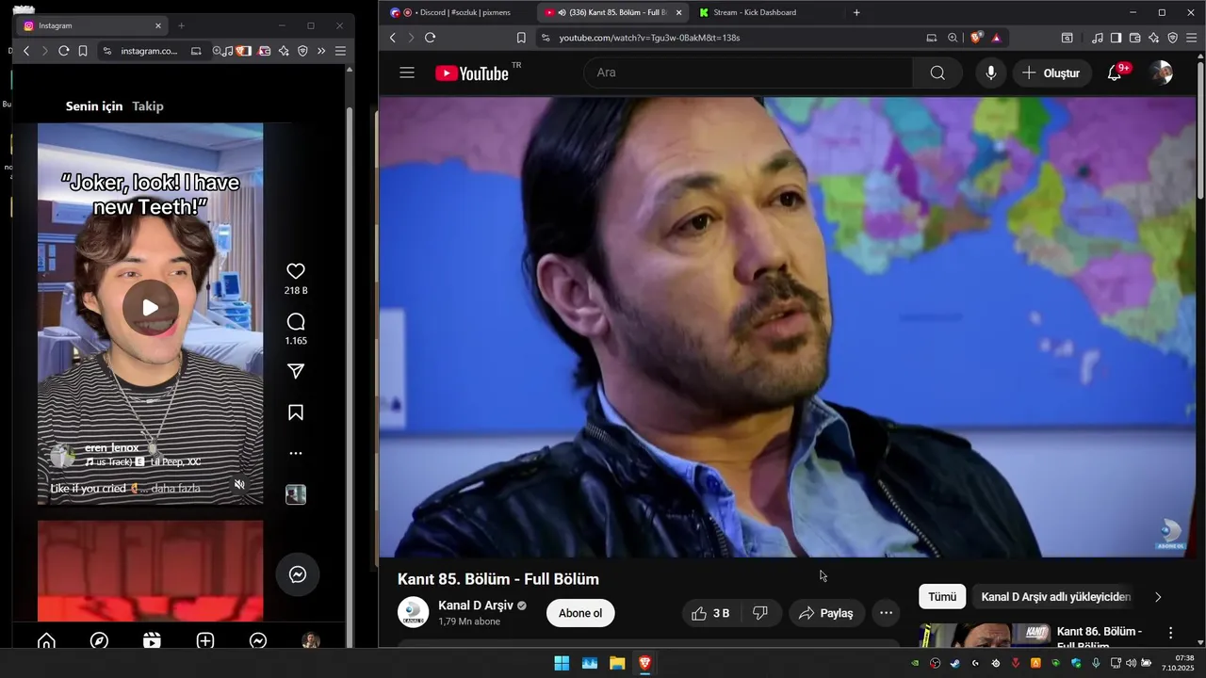1206x678 pixels.
Task: Open Kanıt 86. Bölüm suggested video
Action: [1099, 638]
